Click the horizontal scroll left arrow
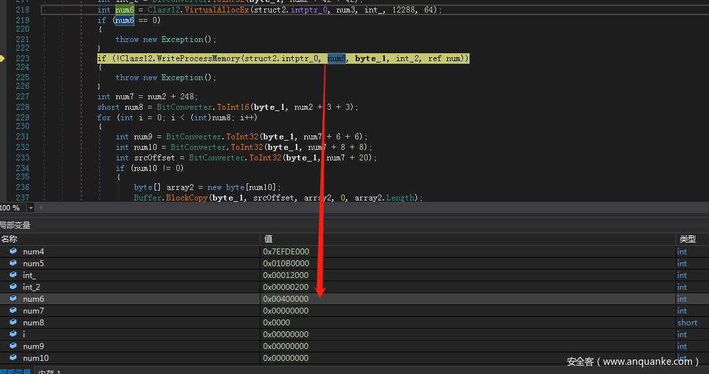This screenshot has height=374, width=709. (x=40, y=208)
